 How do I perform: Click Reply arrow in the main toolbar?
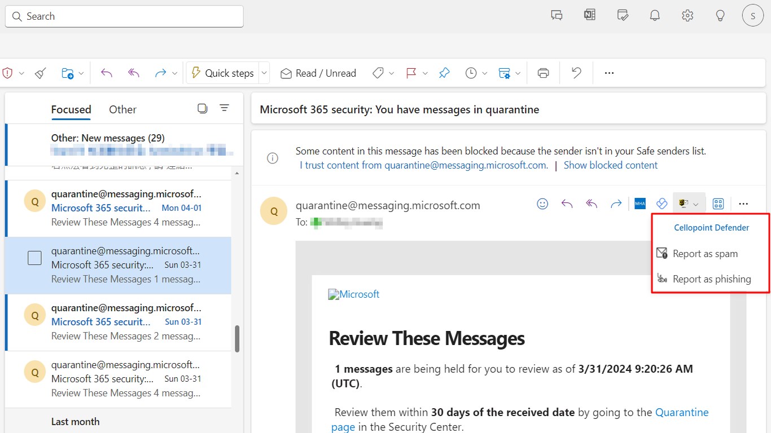pyautogui.click(x=107, y=73)
